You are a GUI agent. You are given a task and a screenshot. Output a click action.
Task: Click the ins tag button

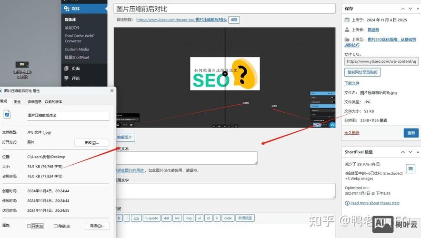tap(177, 218)
